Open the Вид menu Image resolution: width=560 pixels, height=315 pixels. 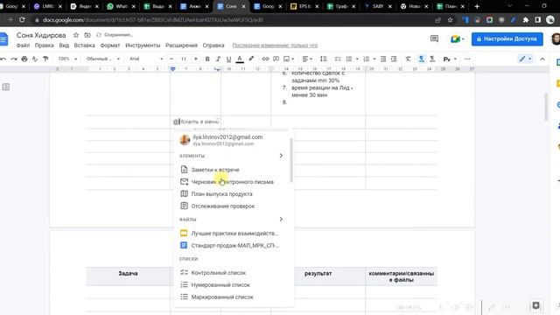[x=64, y=45]
